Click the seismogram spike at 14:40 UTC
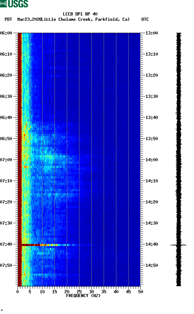Image resolution: width=194 pixels, height=314 pixels. [x=179, y=245]
